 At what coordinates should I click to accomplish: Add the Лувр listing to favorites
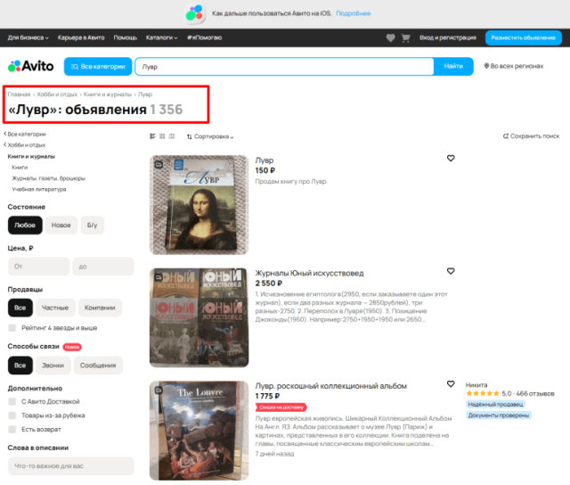pyautogui.click(x=451, y=159)
